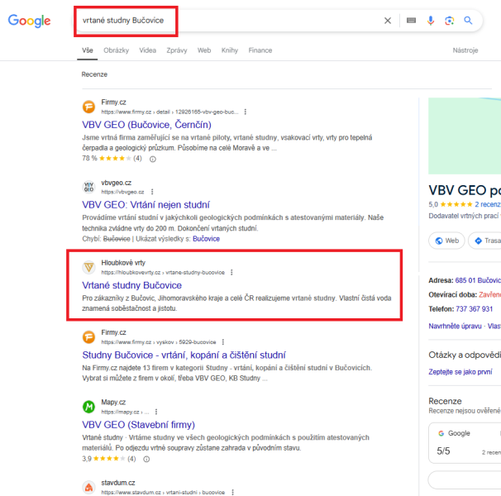Click the vbvgeo.cz site favicon
This screenshot has width=501, height=496.
pos(88,187)
